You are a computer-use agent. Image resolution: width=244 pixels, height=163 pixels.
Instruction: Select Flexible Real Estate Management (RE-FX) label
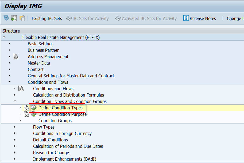[61, 37]
